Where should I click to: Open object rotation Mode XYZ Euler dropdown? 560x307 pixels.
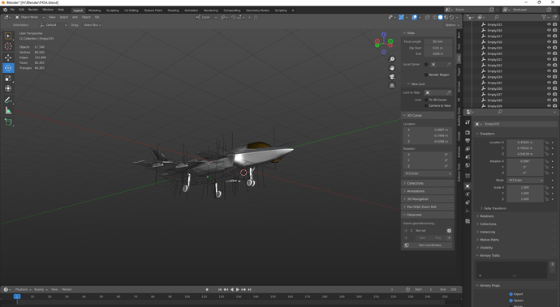point(525,181)
